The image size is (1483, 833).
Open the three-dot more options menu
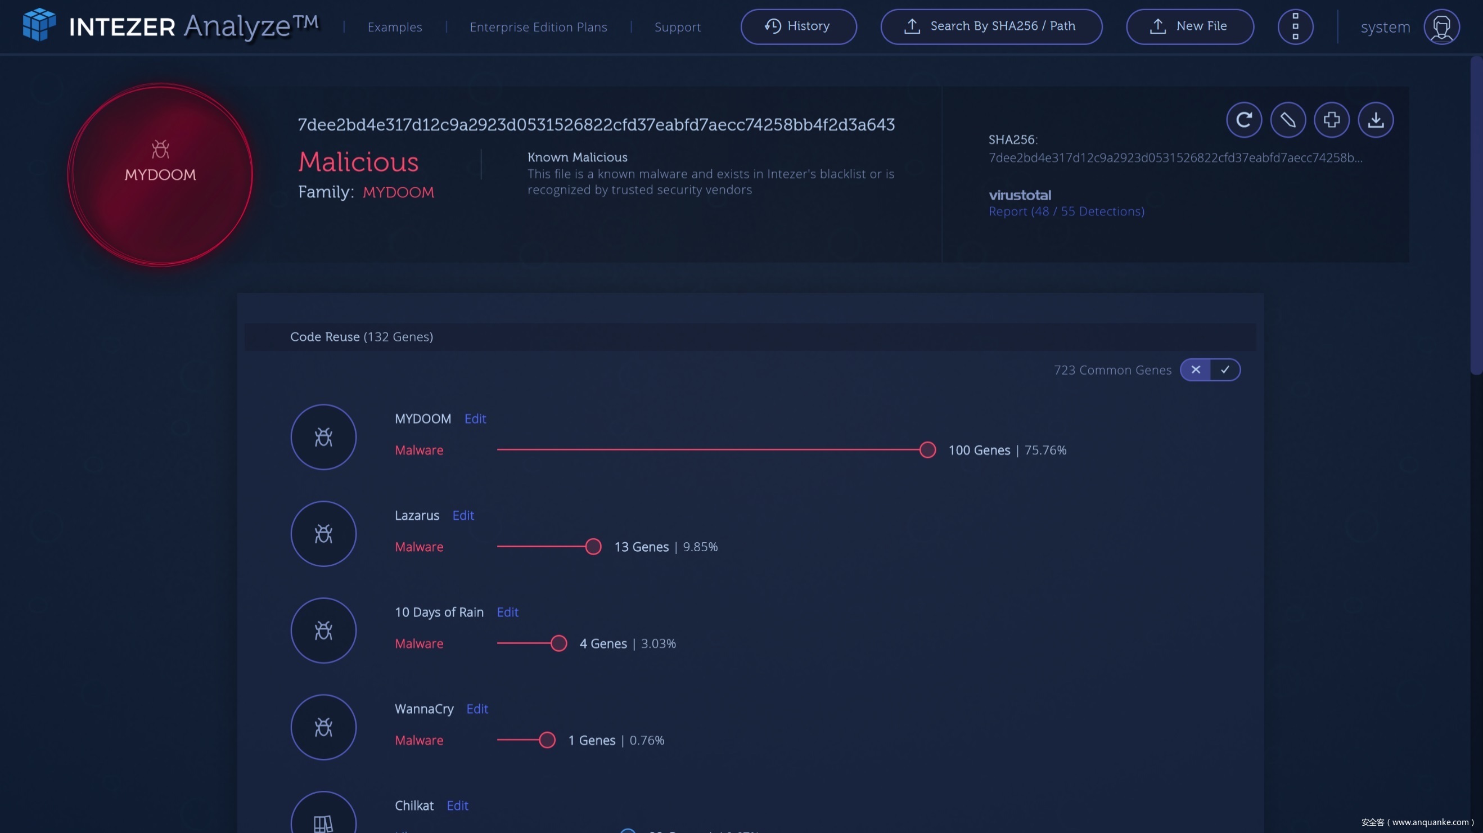[1295, 26]
